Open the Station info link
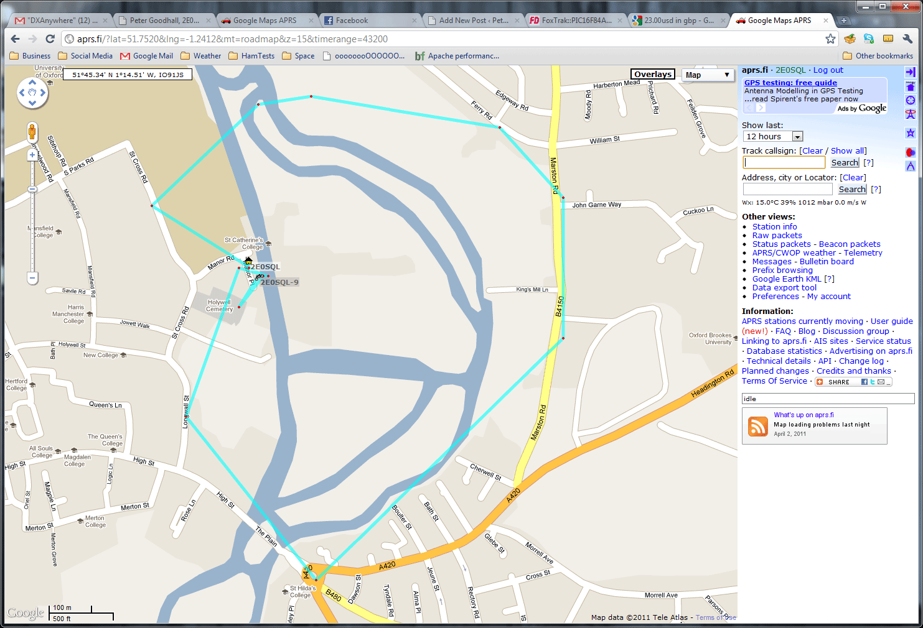The height and width of the screenshot is (628, 923). (774, 227)
